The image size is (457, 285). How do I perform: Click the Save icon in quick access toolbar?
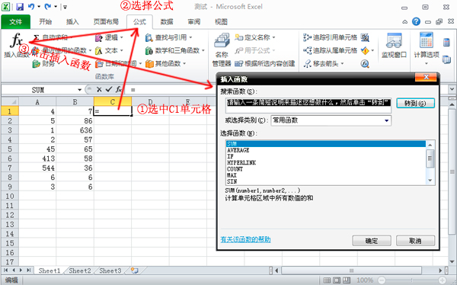click(20, 7)
